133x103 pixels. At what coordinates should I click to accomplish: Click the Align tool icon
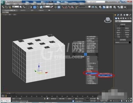[96, 7]
